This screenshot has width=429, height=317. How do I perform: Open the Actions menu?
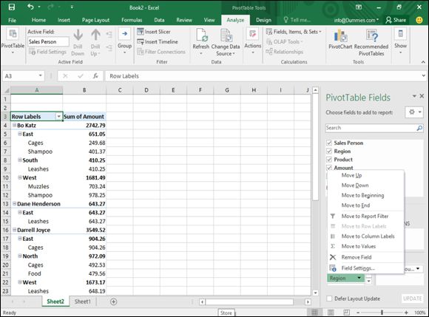252,41
